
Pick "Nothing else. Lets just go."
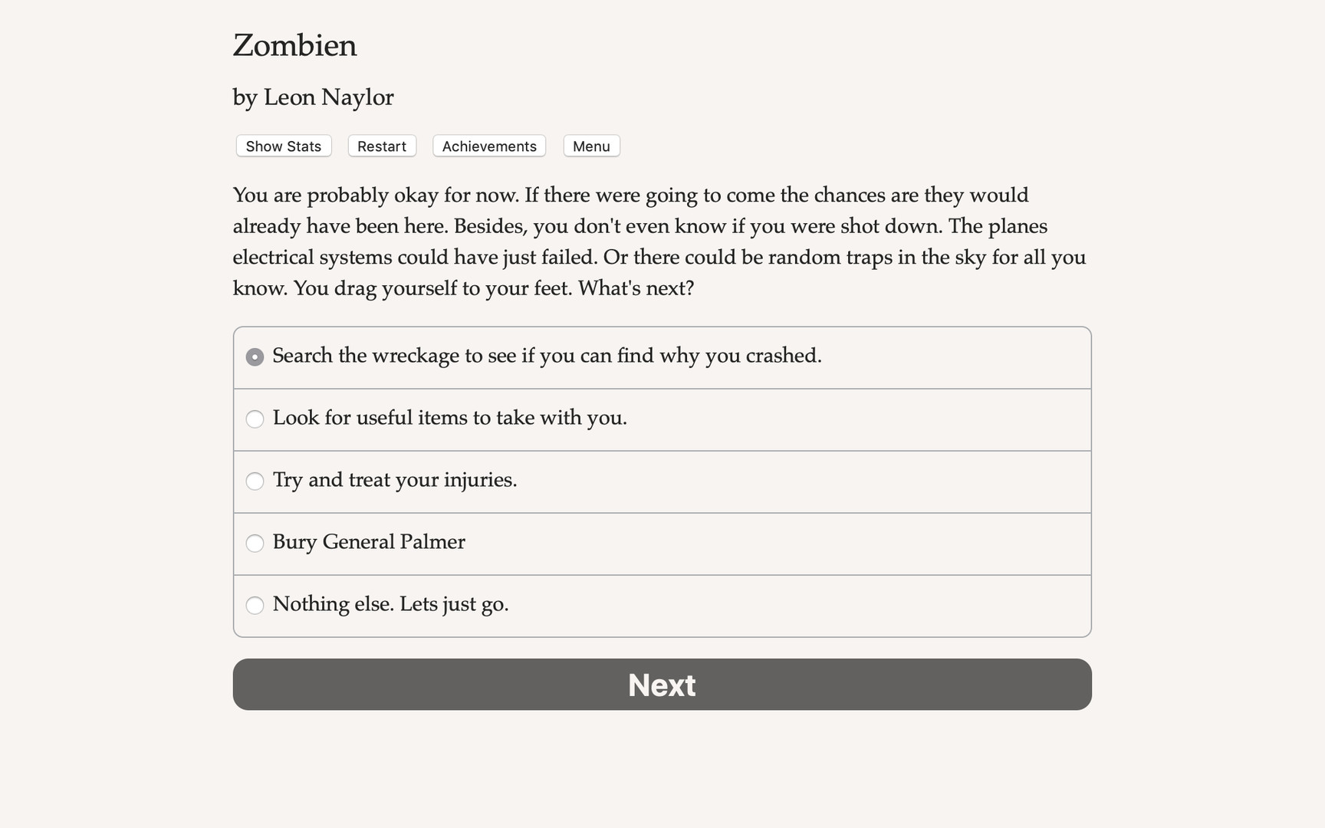click(x=255, y=606)
